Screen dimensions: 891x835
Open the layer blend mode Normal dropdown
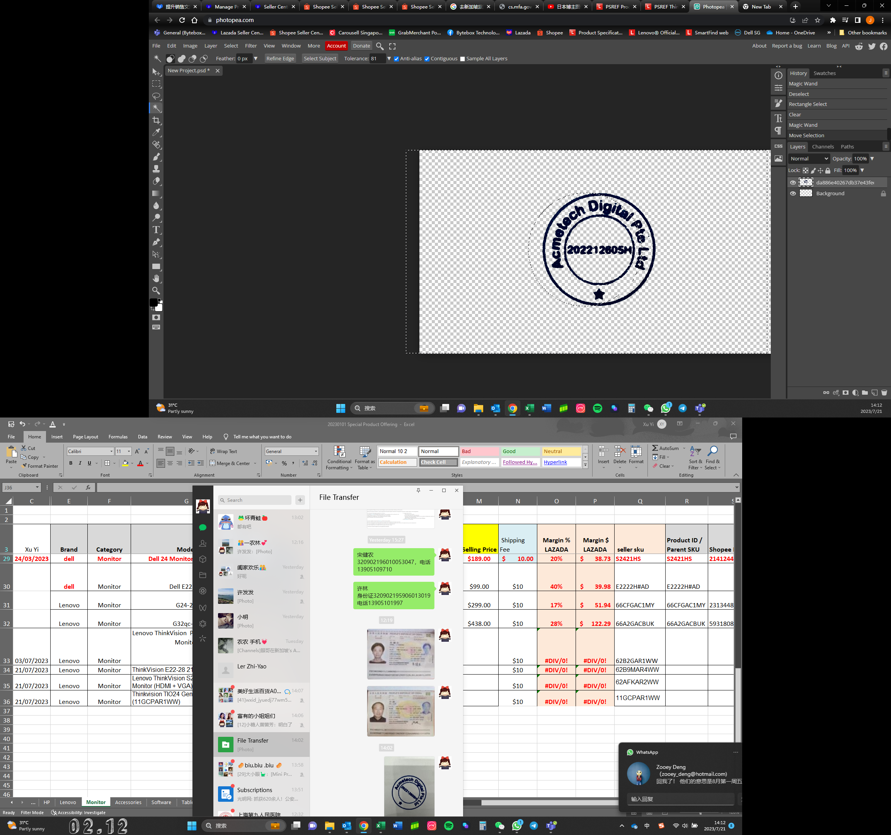click(809, 158)
